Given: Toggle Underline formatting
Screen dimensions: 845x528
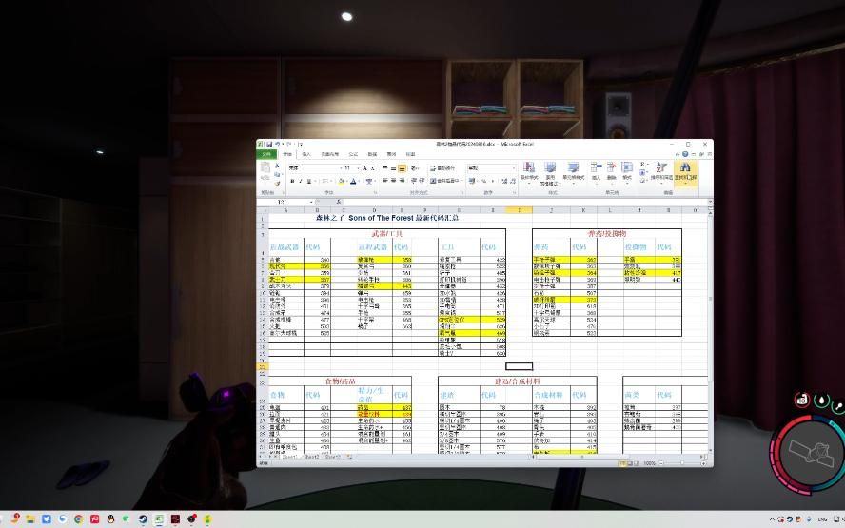Looking at the screenshot, I should (x=309, y=181).
